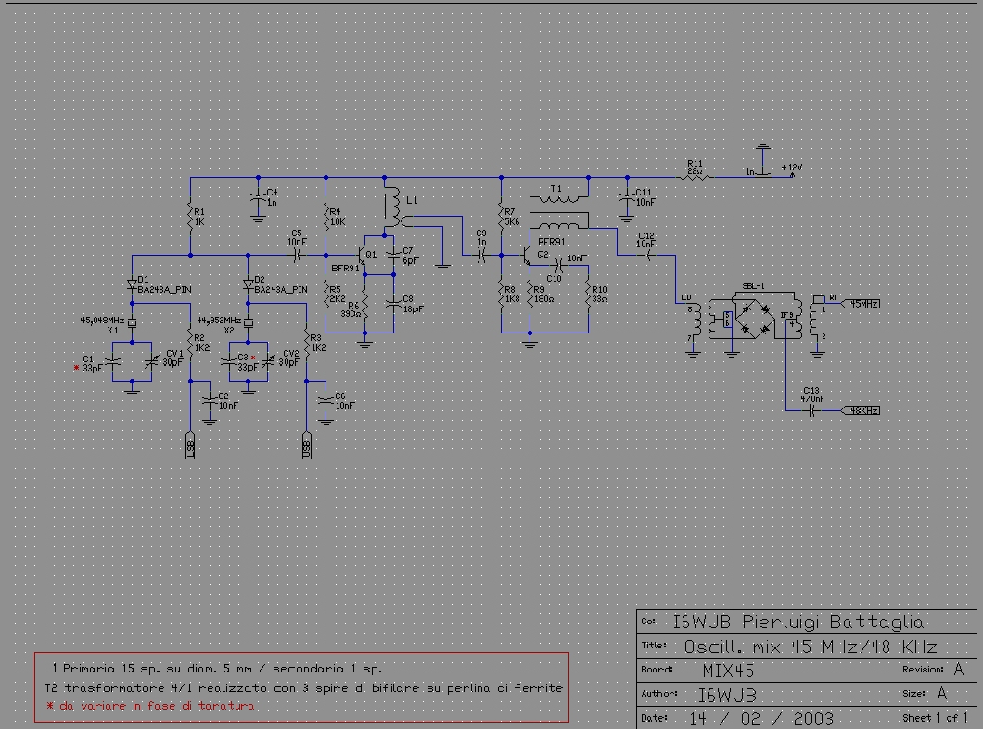983x729 pixels.
Task: Select transistor Q2 symbol
Action: (x=527, y=256)
